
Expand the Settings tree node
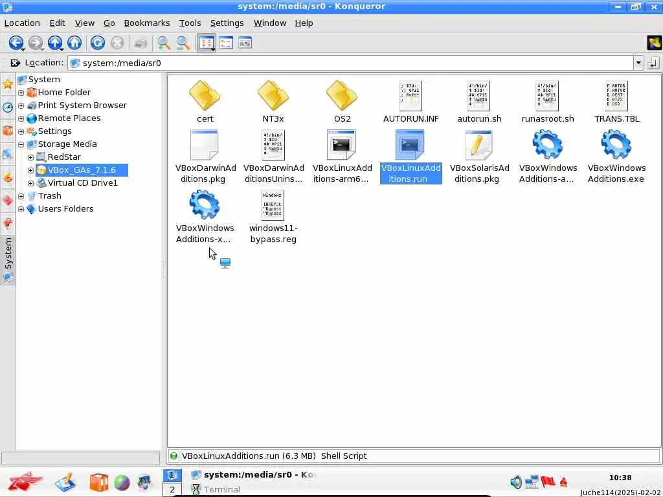[21, 131]
